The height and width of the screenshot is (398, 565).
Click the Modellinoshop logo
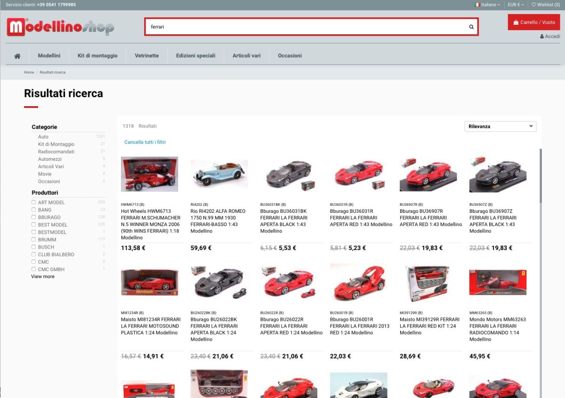click(60, 27)
